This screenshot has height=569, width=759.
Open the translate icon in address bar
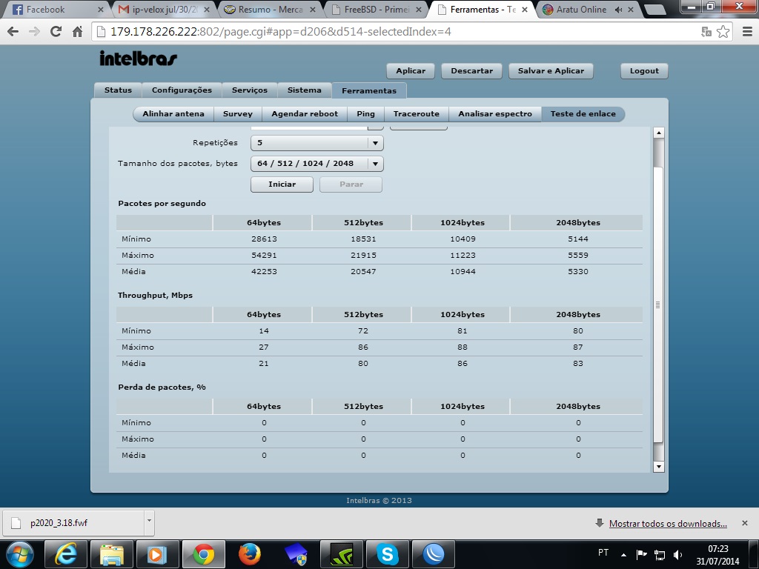[x=706, y=32]
